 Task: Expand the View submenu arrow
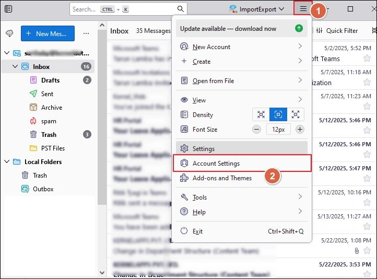point(300,99)
